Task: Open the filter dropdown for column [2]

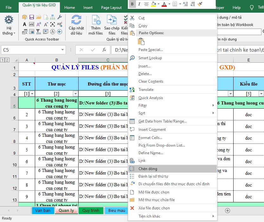Action: [75, 94]
